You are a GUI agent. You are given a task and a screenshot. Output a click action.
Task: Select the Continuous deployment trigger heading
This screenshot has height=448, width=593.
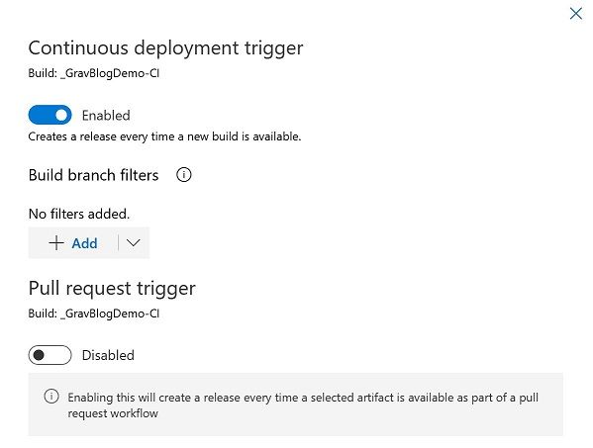165,48
